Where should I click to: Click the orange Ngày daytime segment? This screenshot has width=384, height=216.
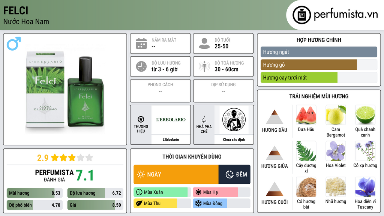click(x=176, y=174)
